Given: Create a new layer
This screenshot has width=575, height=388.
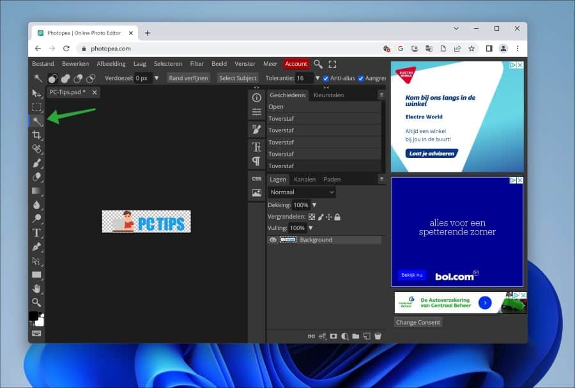Looking at the screenshot, I should (367, 336).
